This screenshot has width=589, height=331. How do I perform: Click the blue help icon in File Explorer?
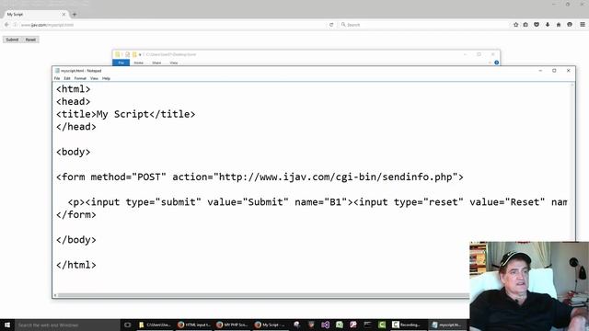tap(497, 63)
